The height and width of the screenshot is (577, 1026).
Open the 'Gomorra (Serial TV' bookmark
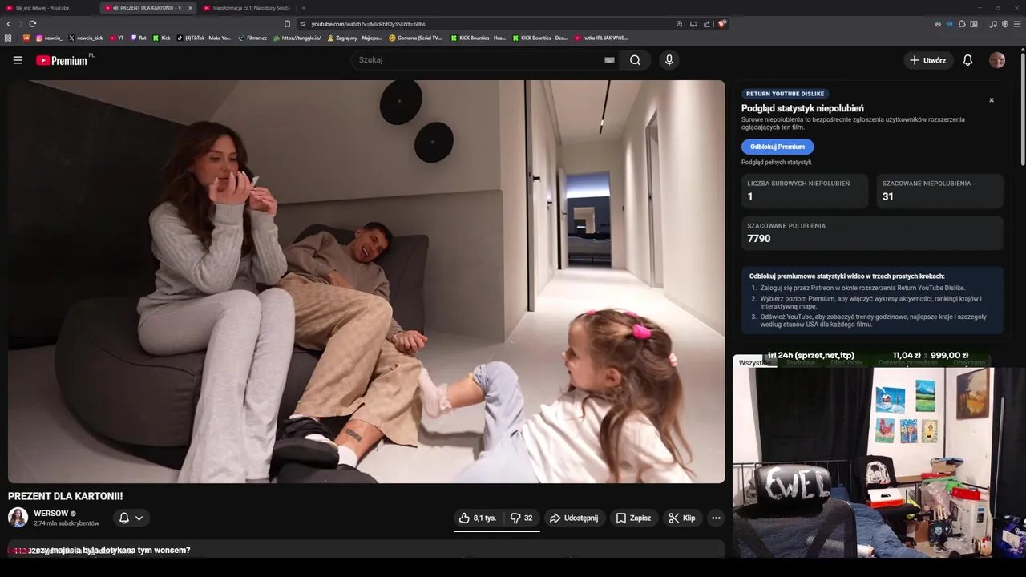[415, 38]
